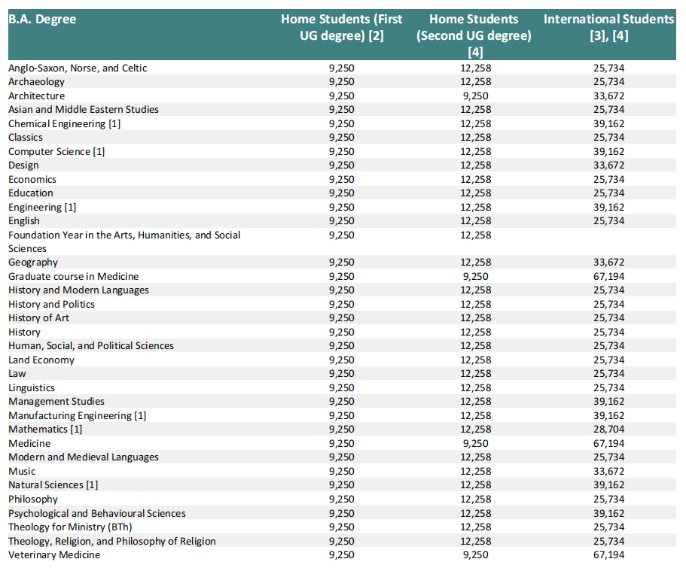Select 'Home Students (Second UG degree) [4]' header
This screenshot has width=686, height=574.
pos(474,35)
